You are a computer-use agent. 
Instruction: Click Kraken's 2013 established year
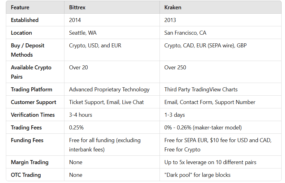(170, 20)
